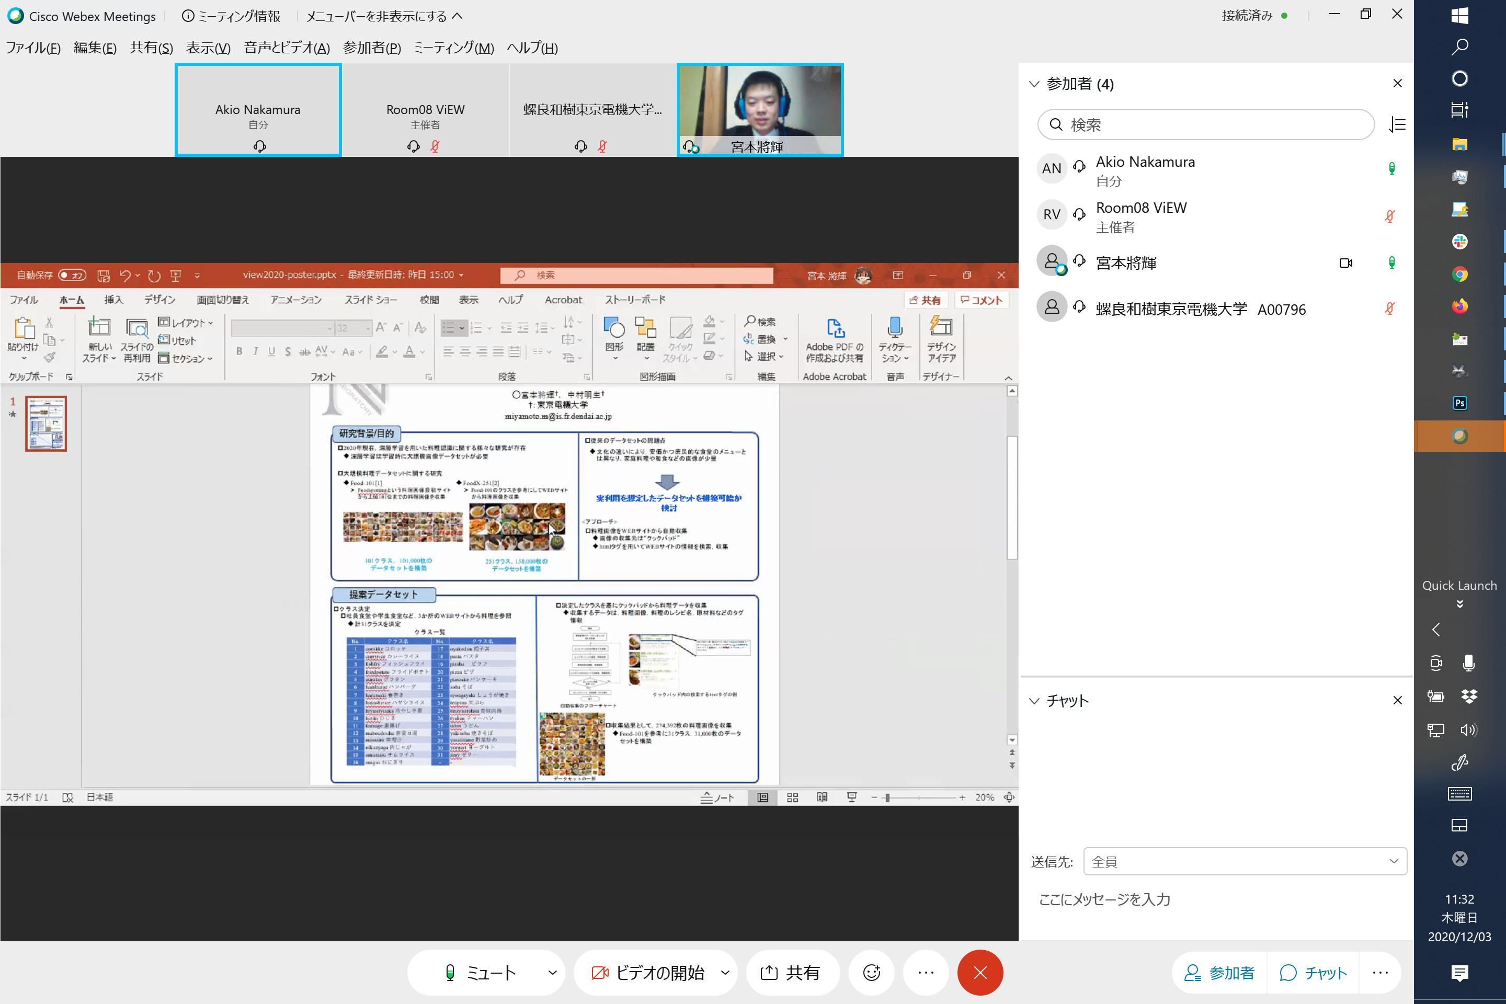1506x1004 pixels.
Task: Click the PowerPoint redo arrow
Action: point(154,276)
